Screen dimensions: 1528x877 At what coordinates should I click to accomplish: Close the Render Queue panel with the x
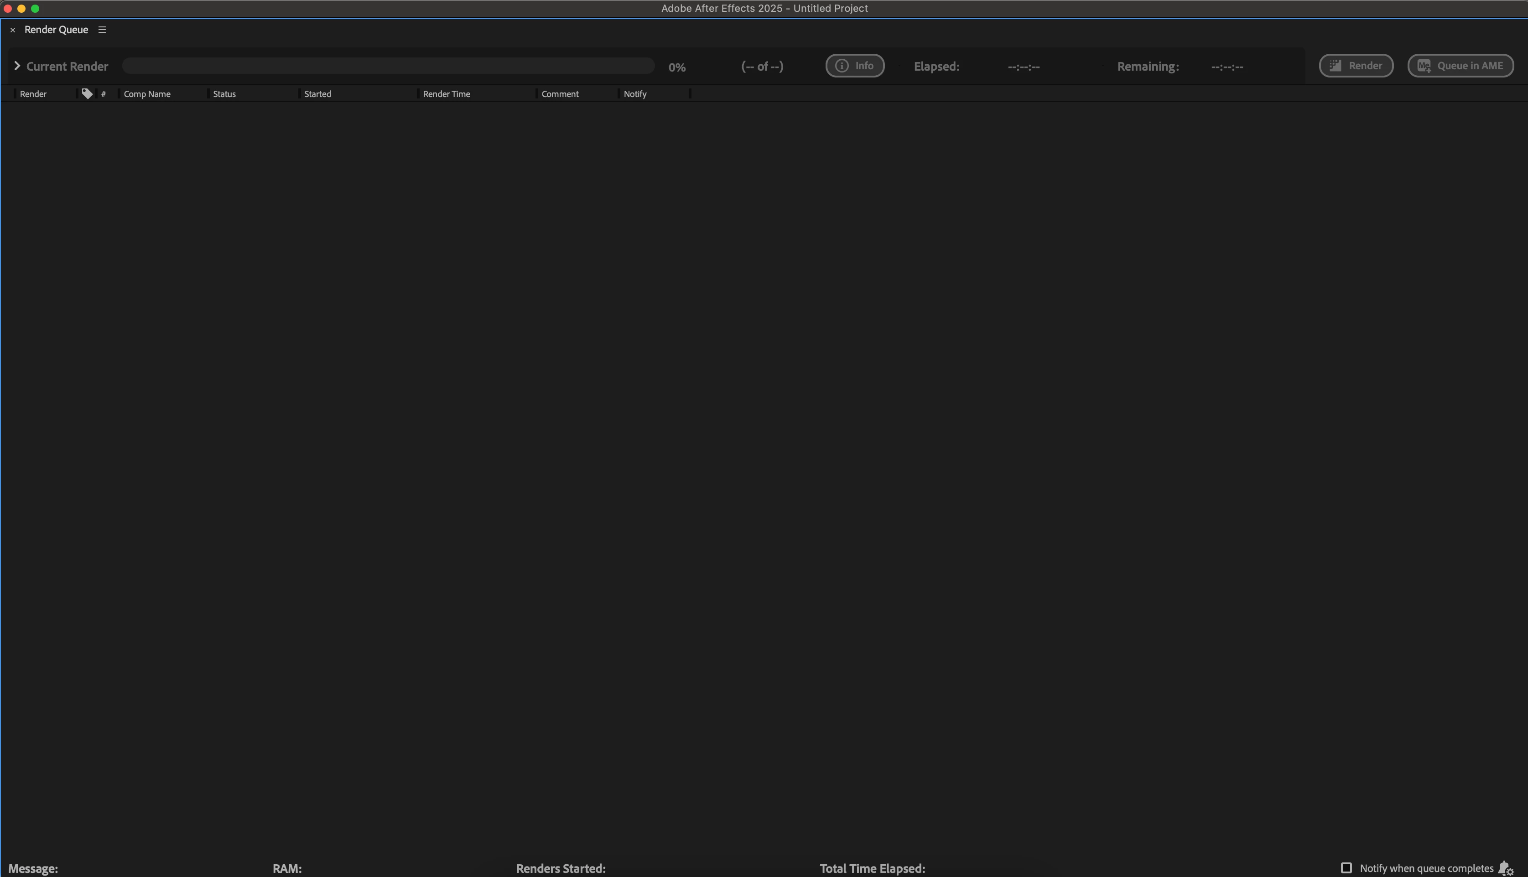13,30
